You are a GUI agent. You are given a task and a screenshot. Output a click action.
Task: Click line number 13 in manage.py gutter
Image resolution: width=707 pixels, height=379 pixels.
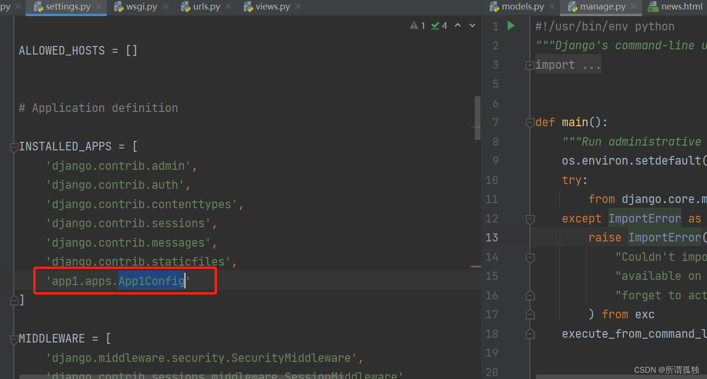(492, 238)
